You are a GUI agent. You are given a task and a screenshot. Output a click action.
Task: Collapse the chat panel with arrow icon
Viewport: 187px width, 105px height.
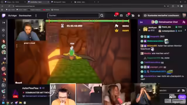click(141, 22)
